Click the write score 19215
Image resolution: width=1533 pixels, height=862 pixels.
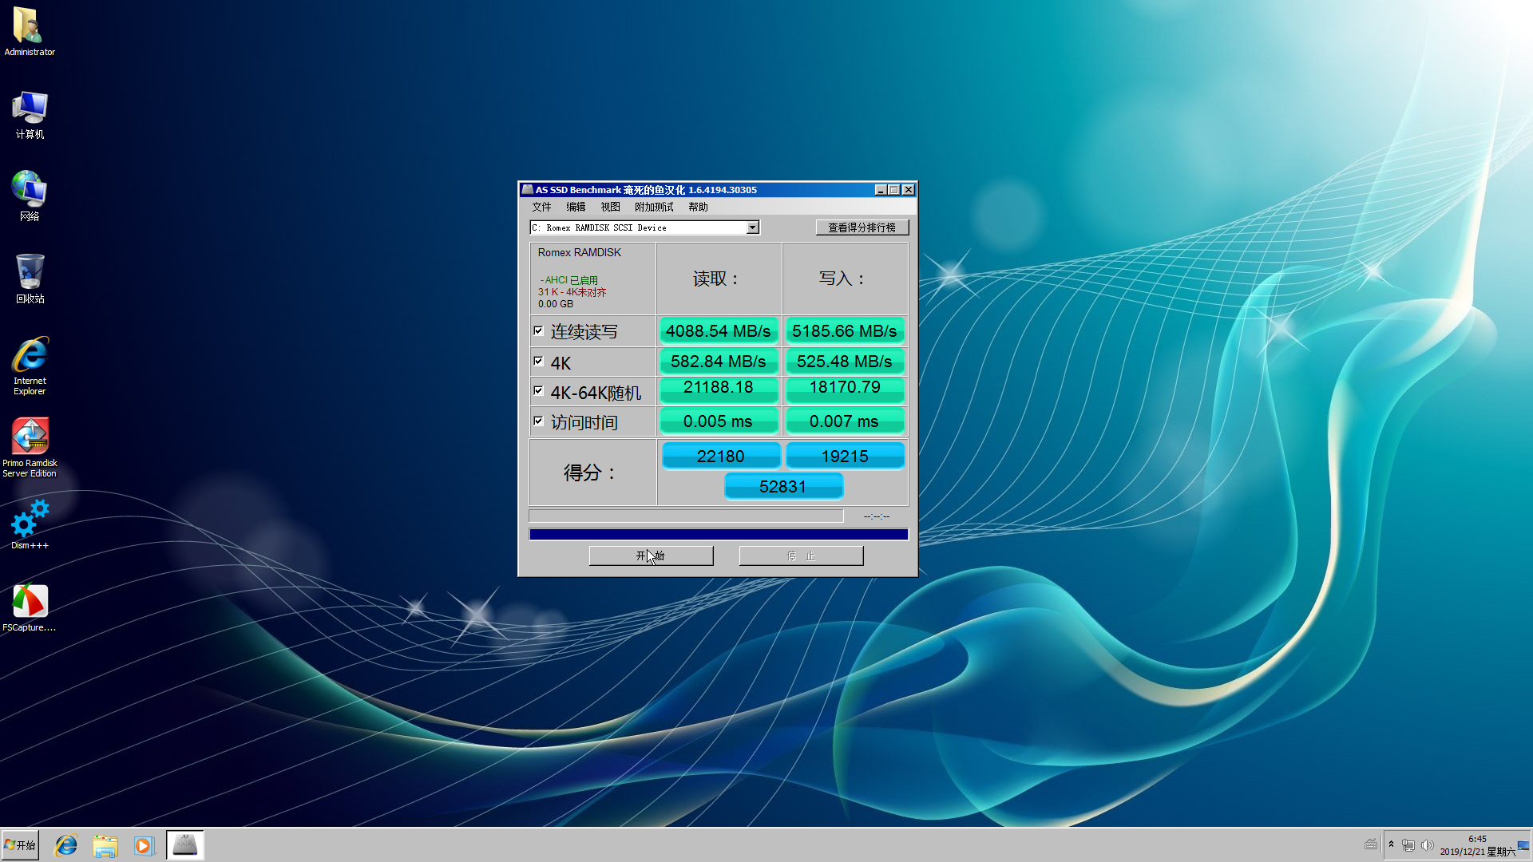click(845, 456)
